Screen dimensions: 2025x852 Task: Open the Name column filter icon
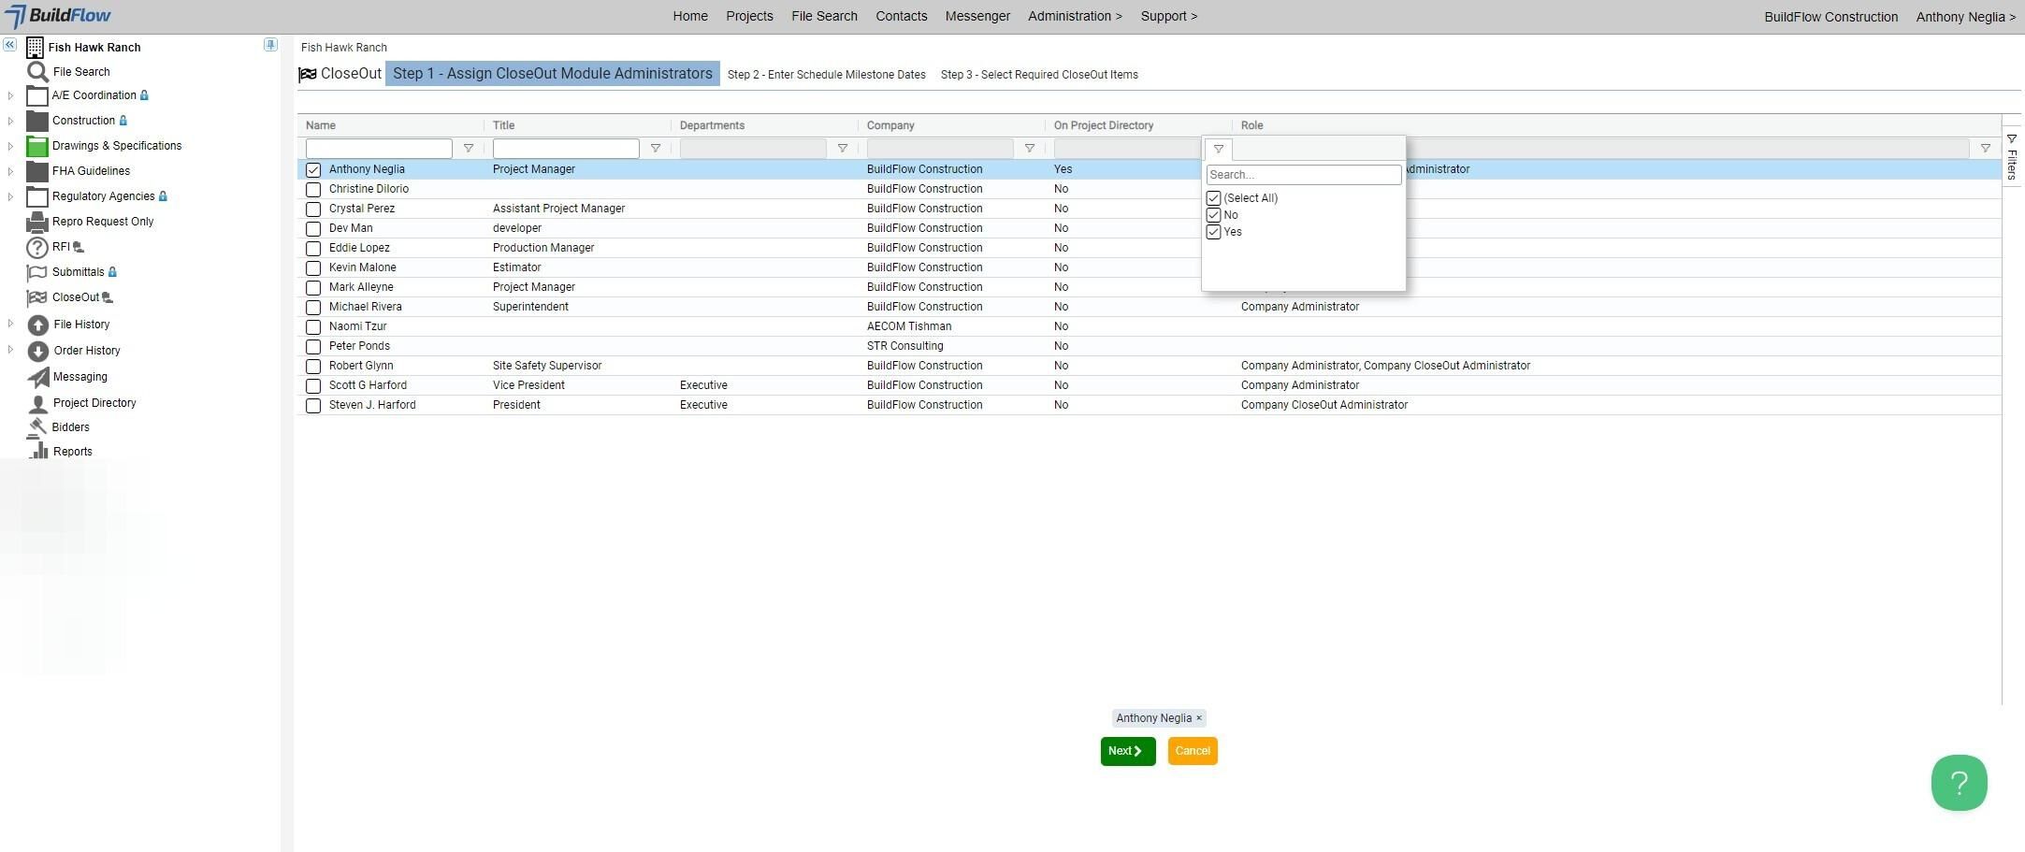point(469,149)
